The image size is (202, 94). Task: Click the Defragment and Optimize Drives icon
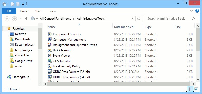pyautogui.click(x=50, y=45)
